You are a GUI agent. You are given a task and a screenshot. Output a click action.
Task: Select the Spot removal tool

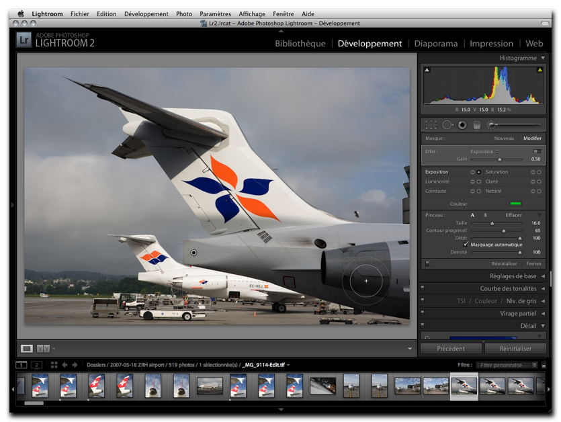(x=447, y=125)
